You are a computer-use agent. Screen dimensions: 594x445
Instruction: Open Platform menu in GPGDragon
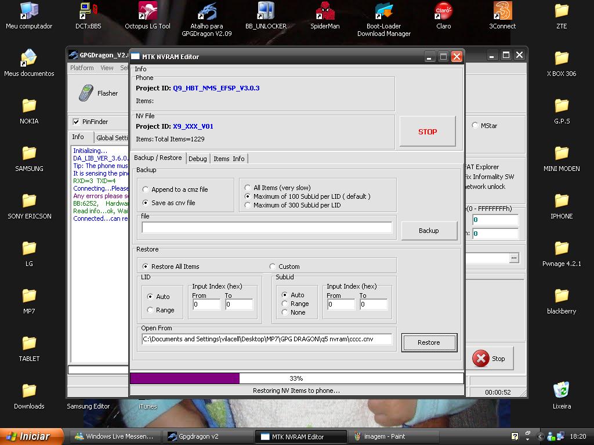pos(82,68)
